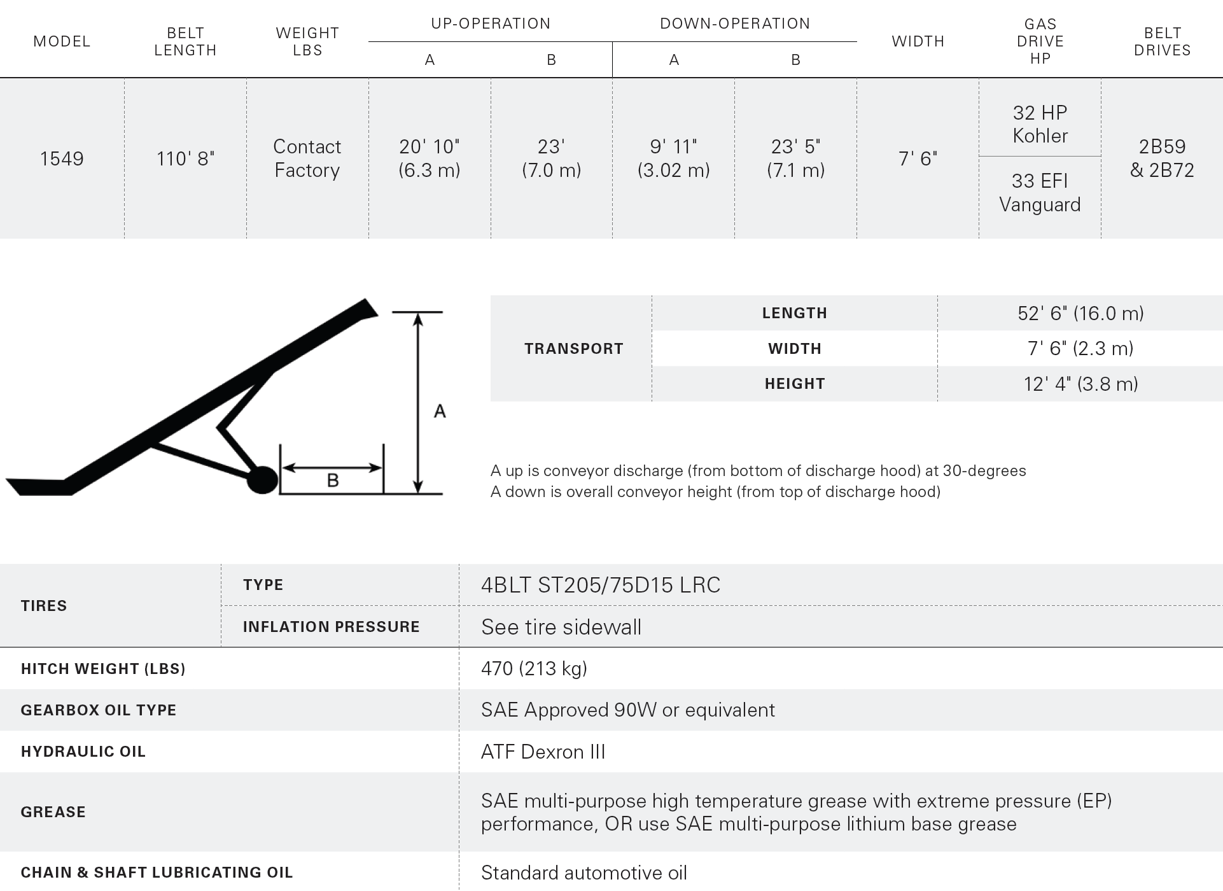1223x891 pixels.
Task: Select the 32 HP Kohler engine cell
Action: (x=1040, y=124)
